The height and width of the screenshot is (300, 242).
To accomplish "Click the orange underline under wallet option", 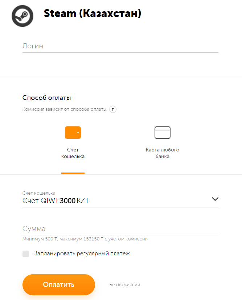I will click(73, 173).
